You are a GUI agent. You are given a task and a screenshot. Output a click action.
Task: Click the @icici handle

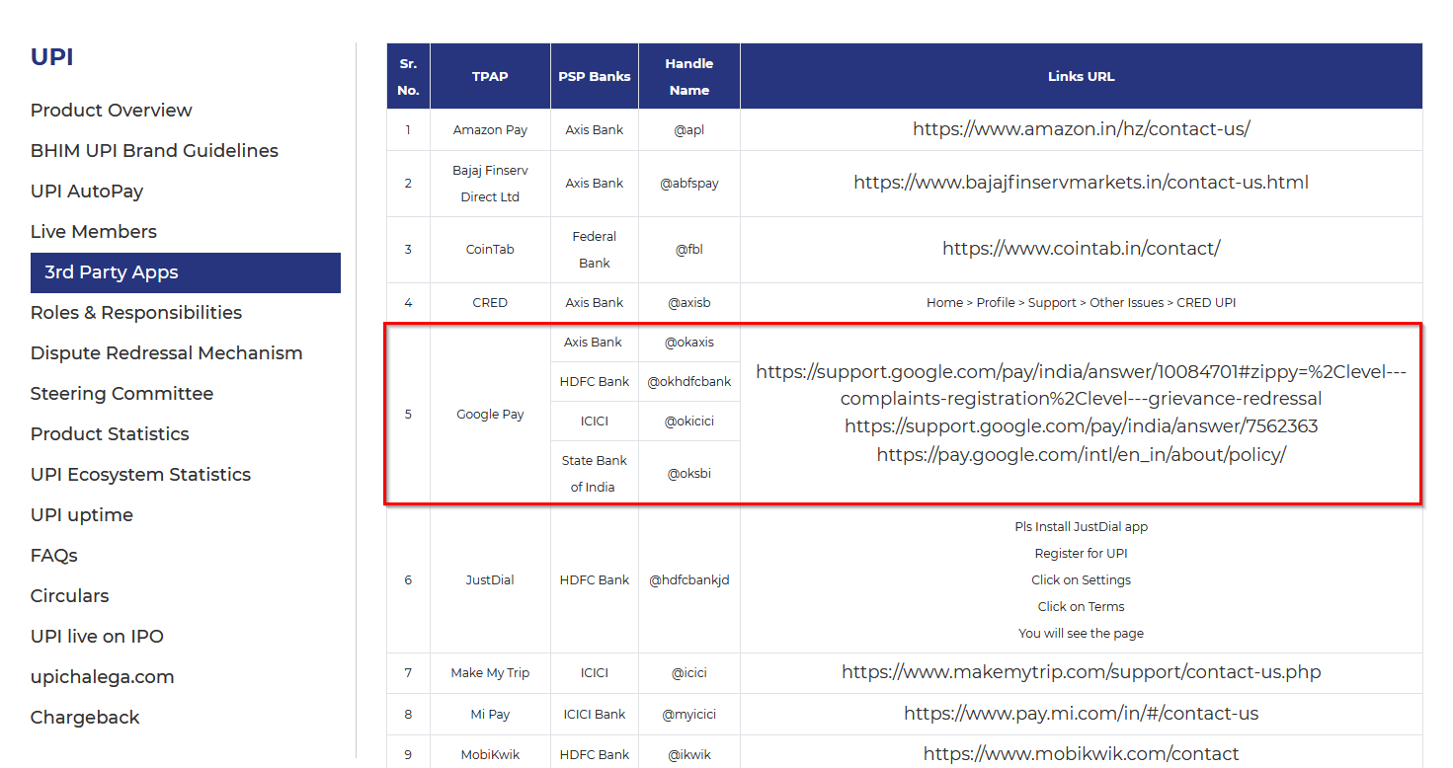pyautogui.click(x=689, y=673)
